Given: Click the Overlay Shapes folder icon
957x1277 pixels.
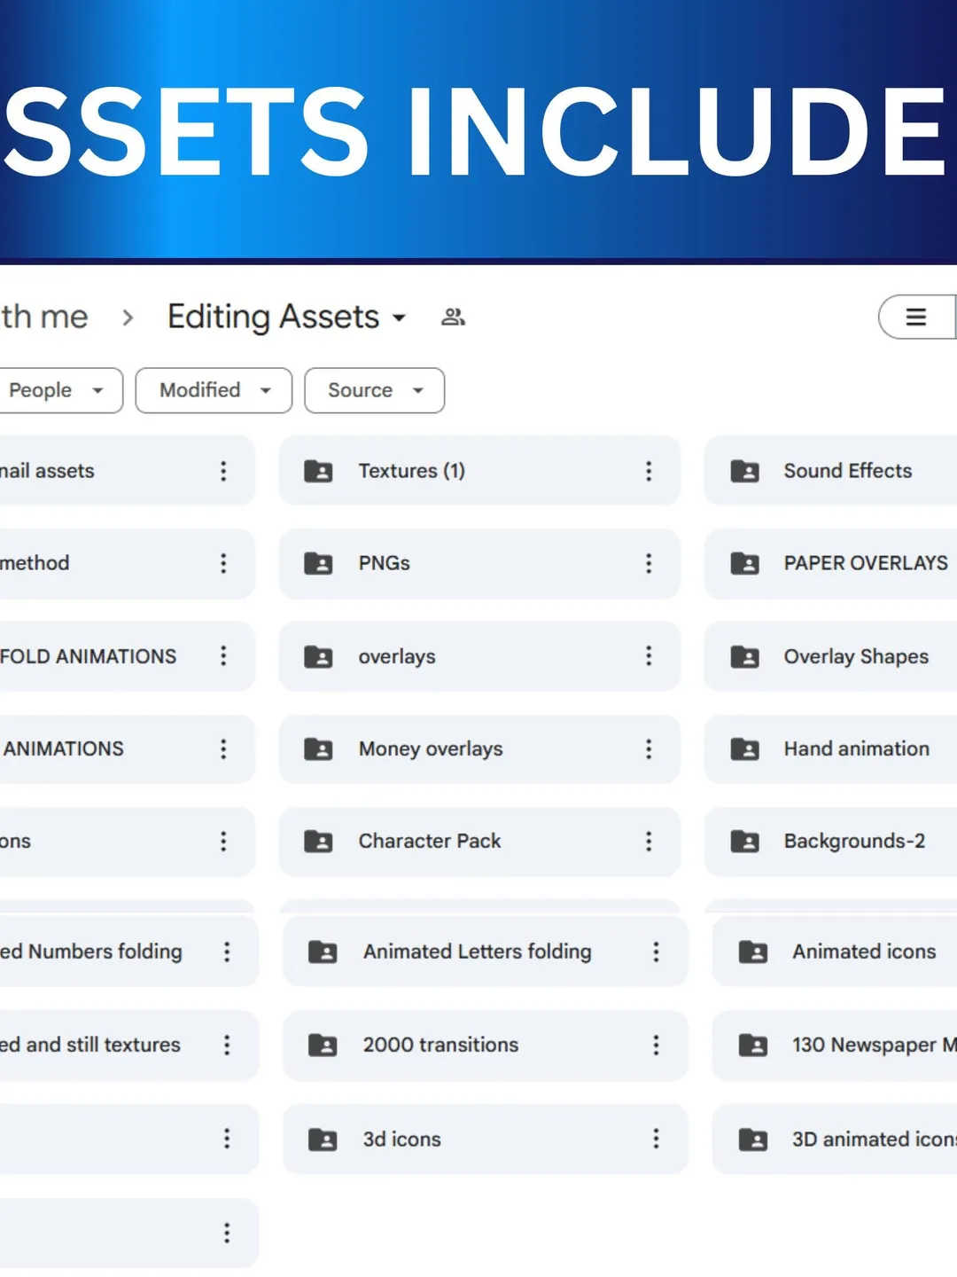Looking at the screenshot, I should pyautogui.click(x=745, y=656).
